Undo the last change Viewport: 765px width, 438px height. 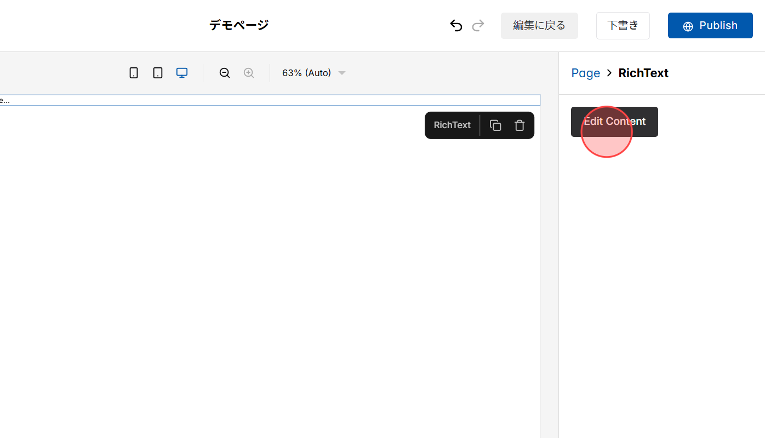point(456,25)
